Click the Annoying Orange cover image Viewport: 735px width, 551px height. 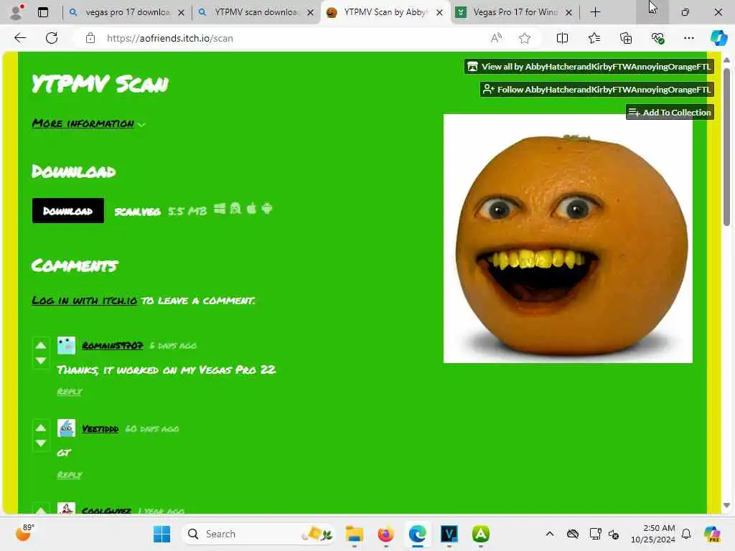click(x=568, y=238)
